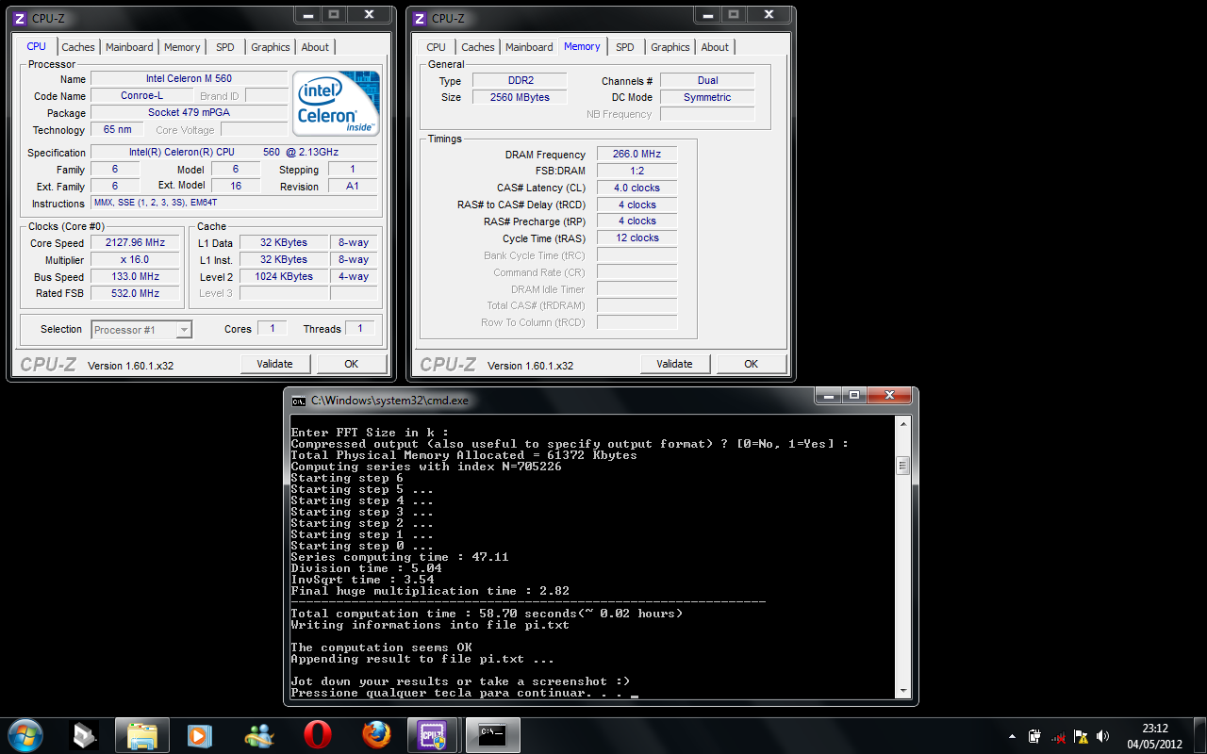Click Cycle Time value 12 clocks

click(637, 238)
